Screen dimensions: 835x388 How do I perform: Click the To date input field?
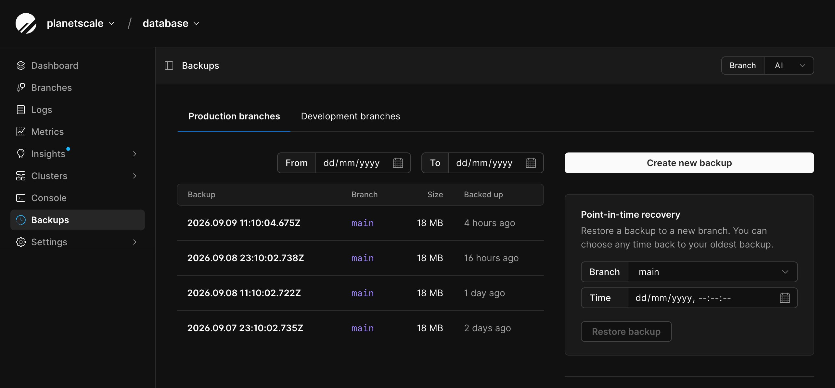tap(496, 163)
